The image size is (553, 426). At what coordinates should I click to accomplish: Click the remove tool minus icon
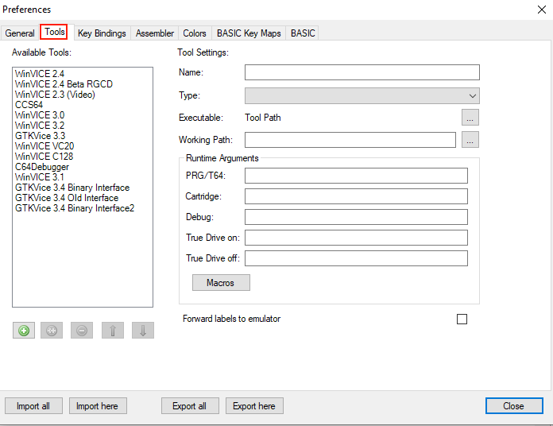[82, 331]
